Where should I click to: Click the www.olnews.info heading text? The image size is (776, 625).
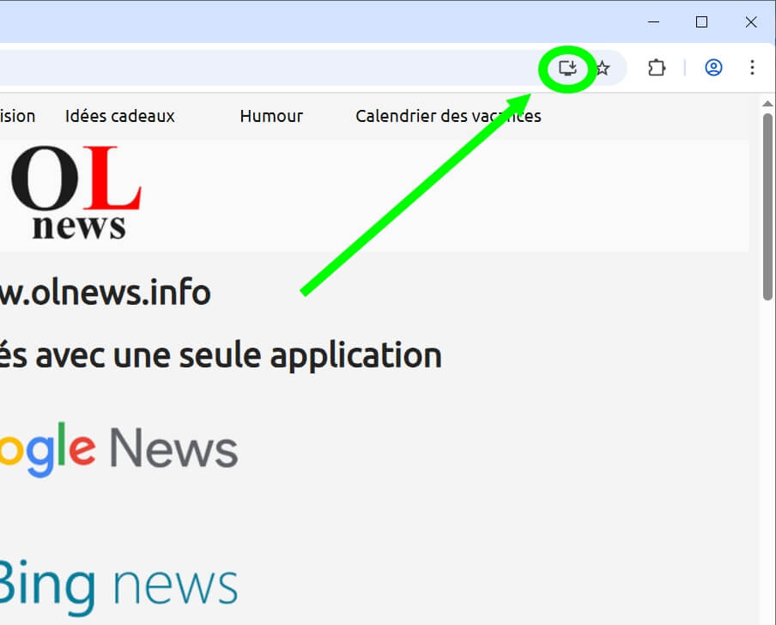tap(105, 293)
